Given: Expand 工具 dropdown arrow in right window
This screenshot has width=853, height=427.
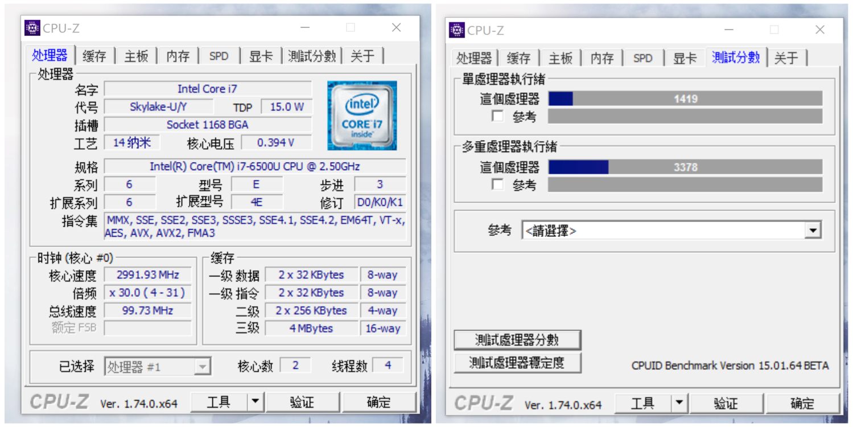Looking at the screenshot, I should tap(679, 404).
